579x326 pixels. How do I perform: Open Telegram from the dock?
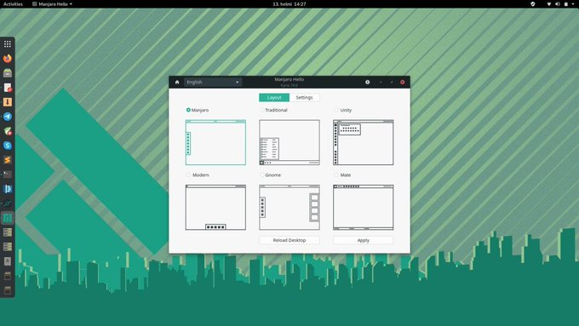click(8, 117)
